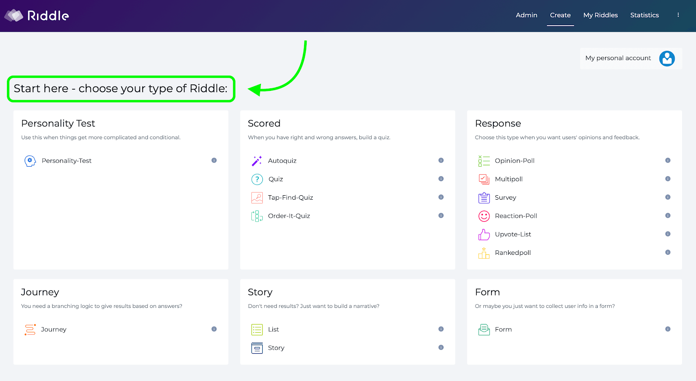The height and width of the screenshot is (381, 696).
Task: Open My Riddles page
Action: (x=600, y=15)
